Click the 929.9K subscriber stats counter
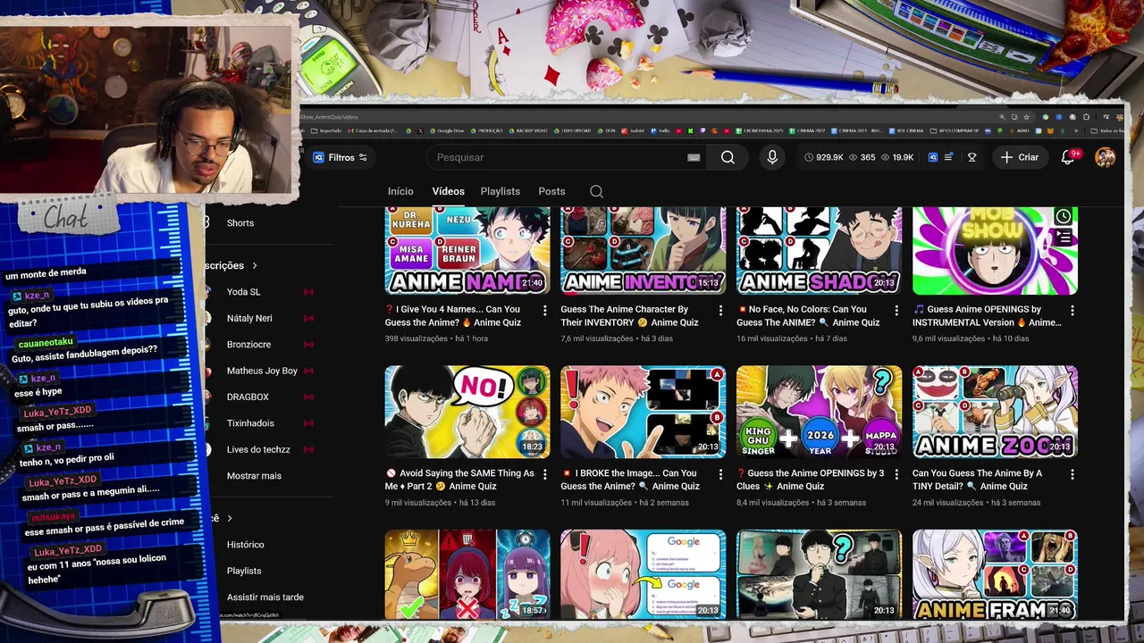 point(823,157)
